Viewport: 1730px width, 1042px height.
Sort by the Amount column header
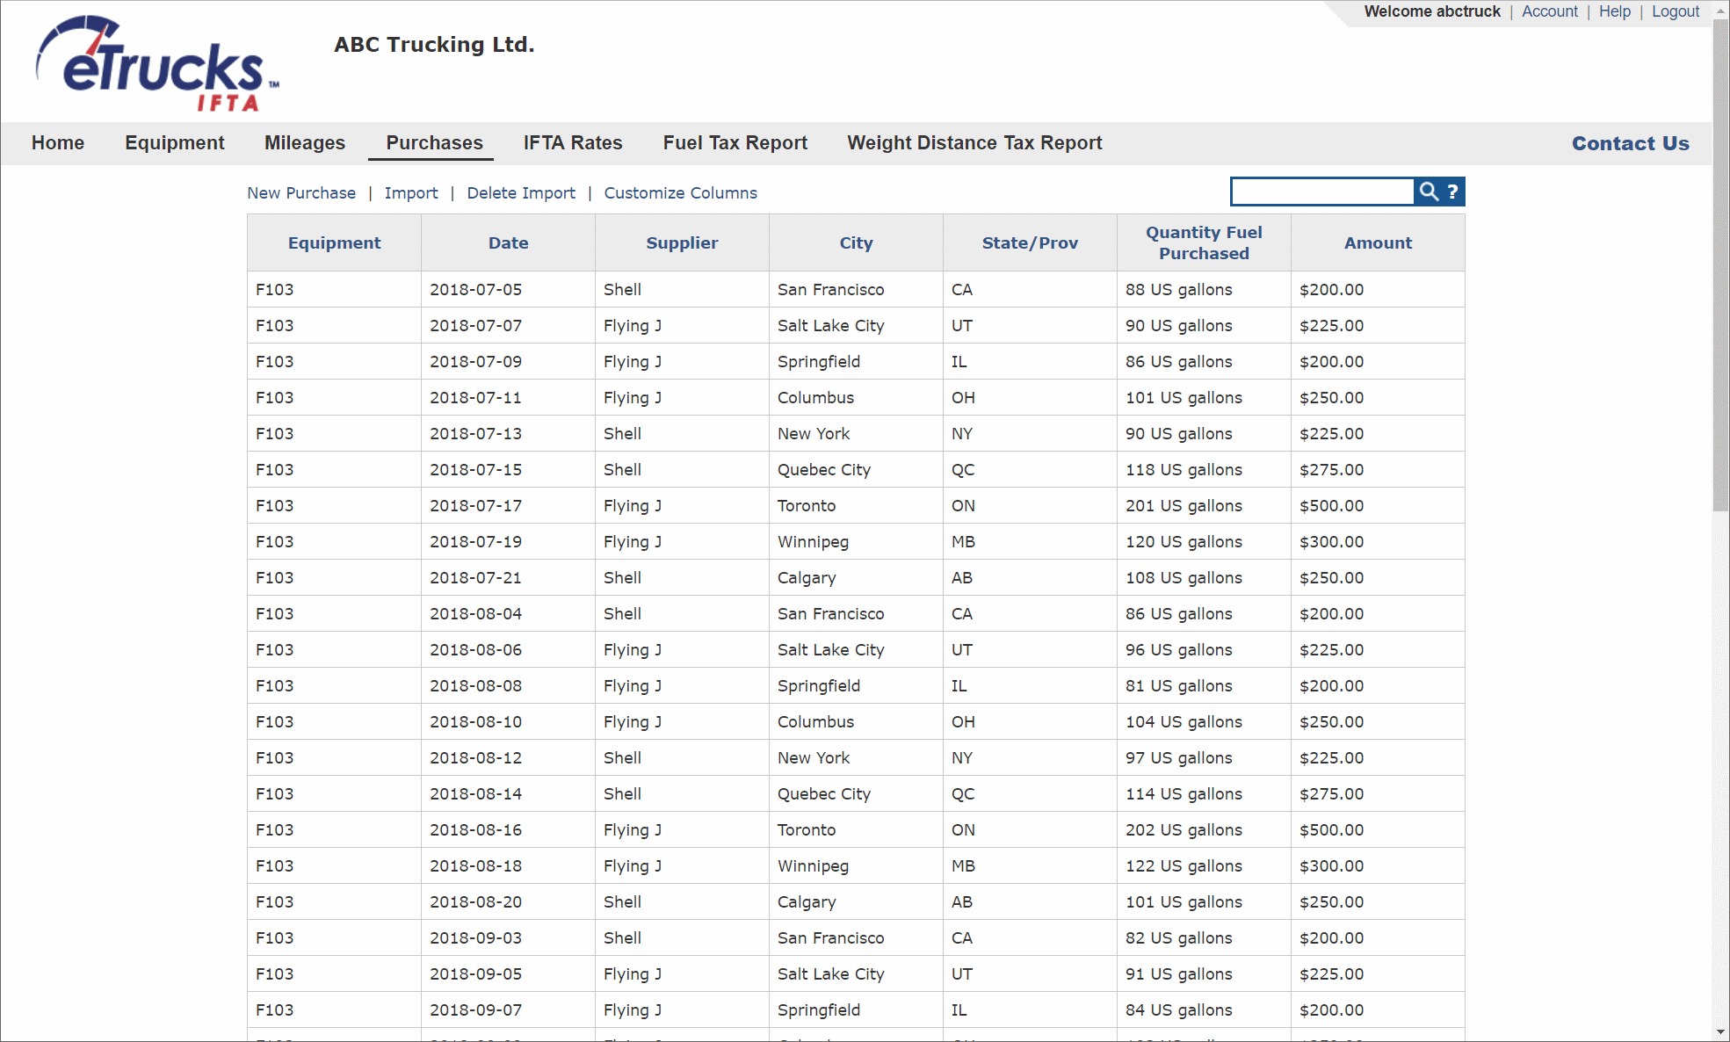1377,243
